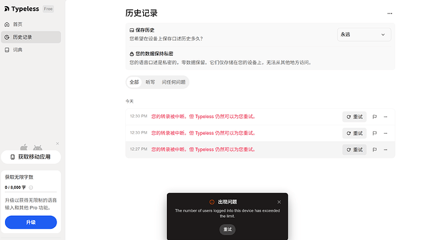Click the Android icon in promo card
Screen dimensions: 428x240
(38, 147)
